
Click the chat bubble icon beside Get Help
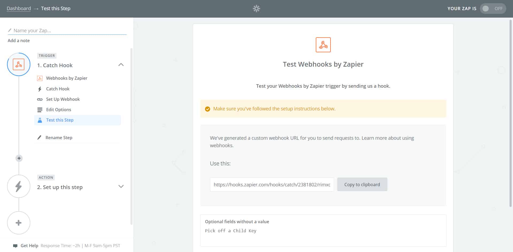coord(15,246)
